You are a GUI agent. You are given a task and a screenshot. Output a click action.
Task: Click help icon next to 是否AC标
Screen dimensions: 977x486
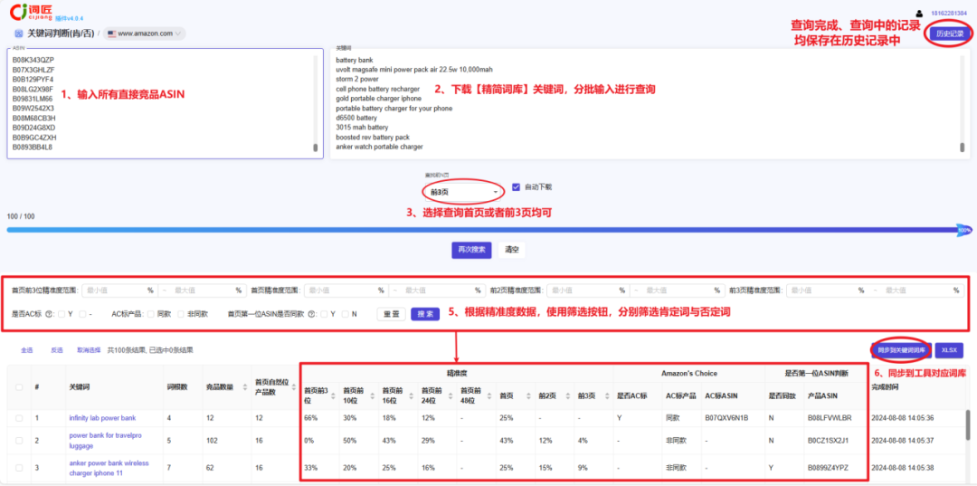pyautogui.click(x=48, y=314)
